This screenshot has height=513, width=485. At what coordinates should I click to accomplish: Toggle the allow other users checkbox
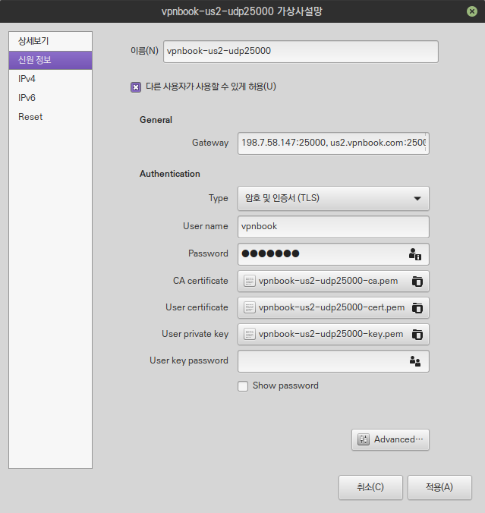point(136,87)
